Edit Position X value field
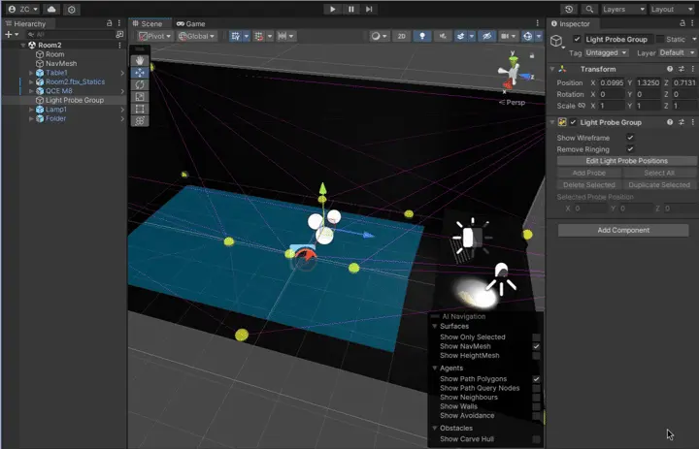Image resolution: width=699 pixels, height=449 pixels. [612, 82]
